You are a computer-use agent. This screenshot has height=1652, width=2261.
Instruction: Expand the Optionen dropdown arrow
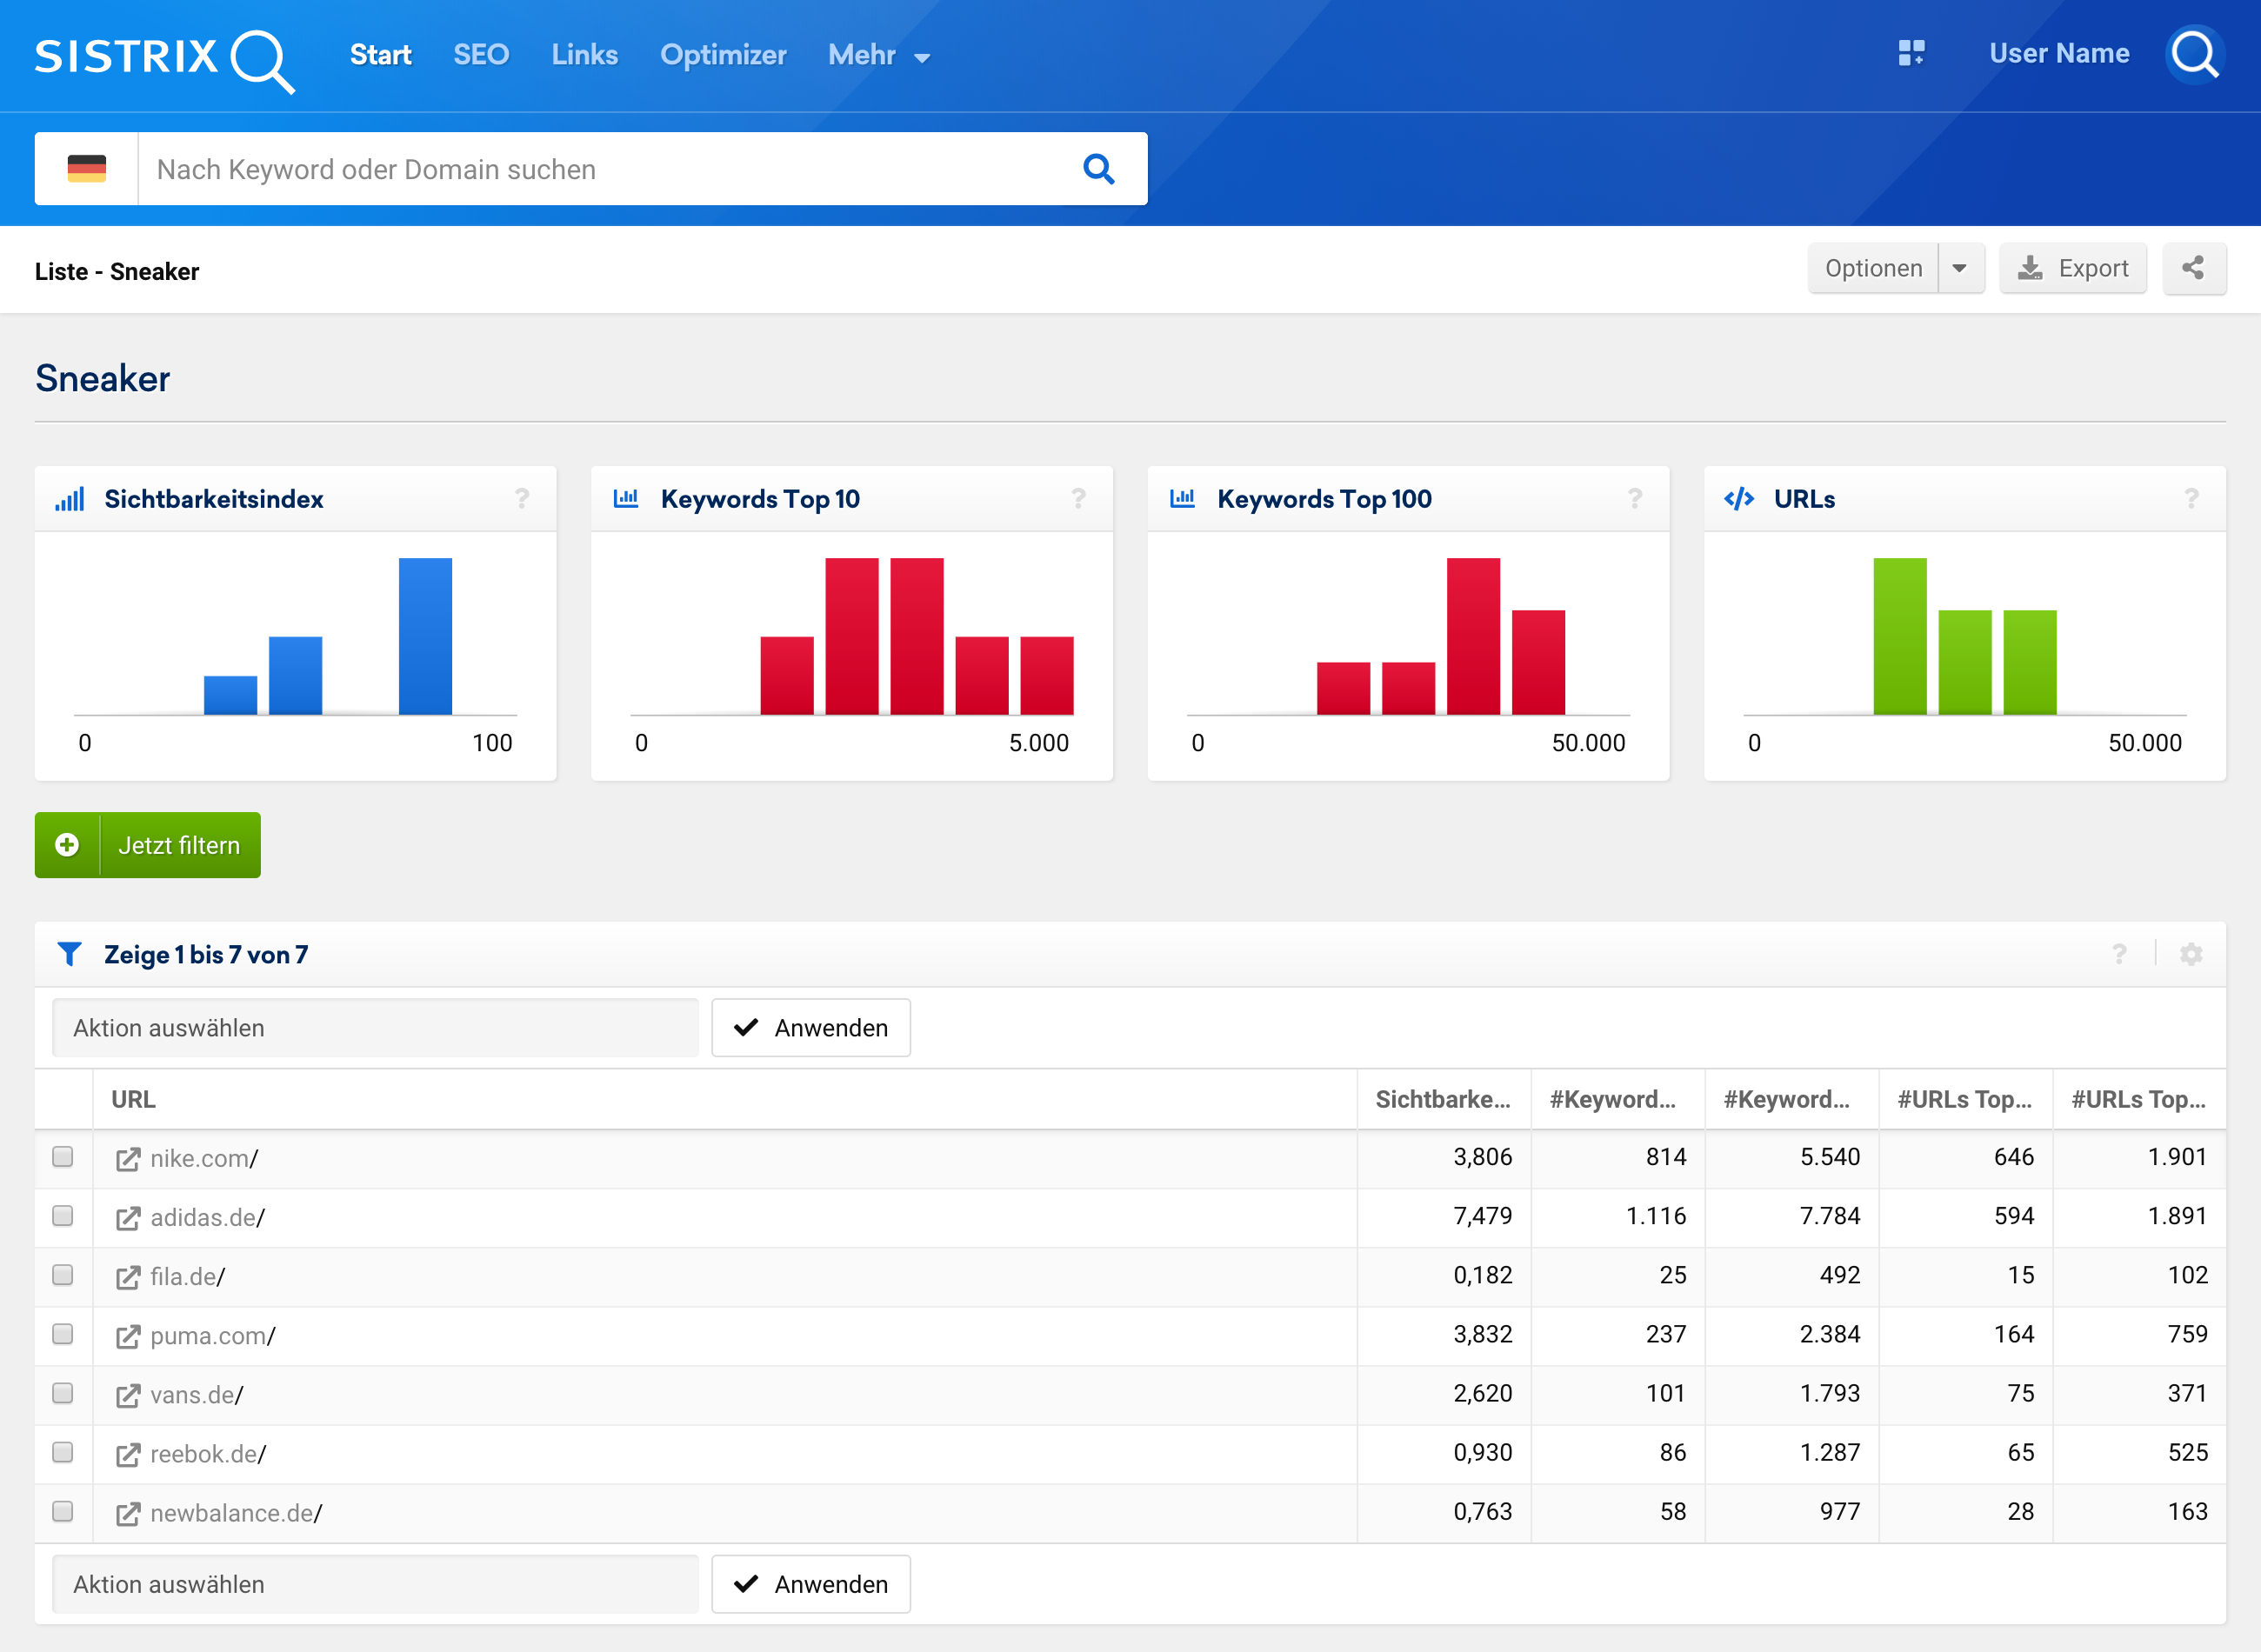coord(1959,268)
